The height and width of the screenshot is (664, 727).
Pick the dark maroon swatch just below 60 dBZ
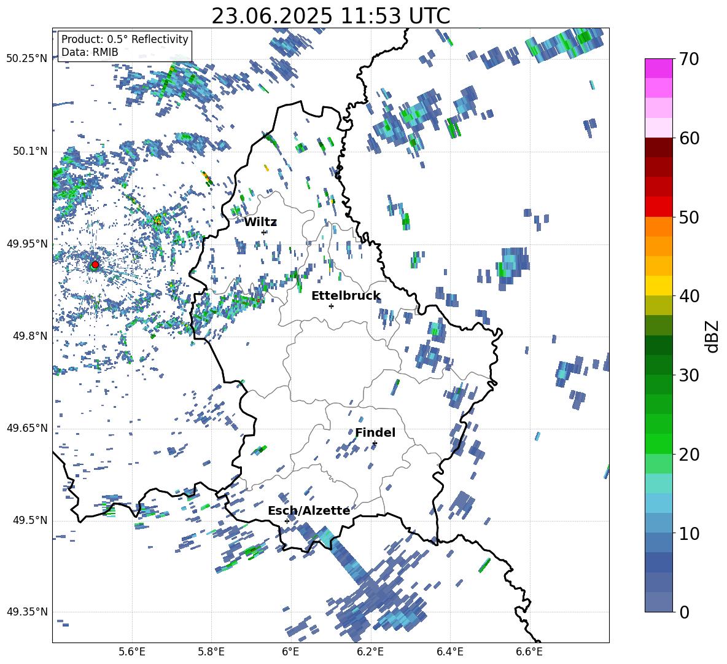click(x=658, y=147)
